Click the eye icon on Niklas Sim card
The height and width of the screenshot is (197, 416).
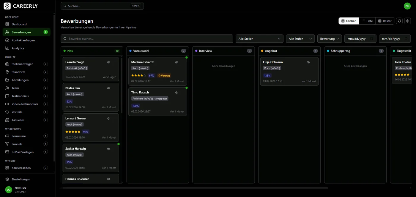(x=108, y=88)
